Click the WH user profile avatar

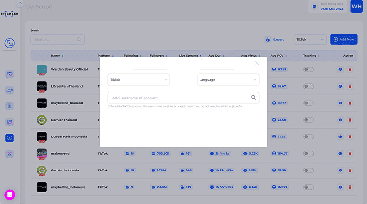tap(357, 7)
